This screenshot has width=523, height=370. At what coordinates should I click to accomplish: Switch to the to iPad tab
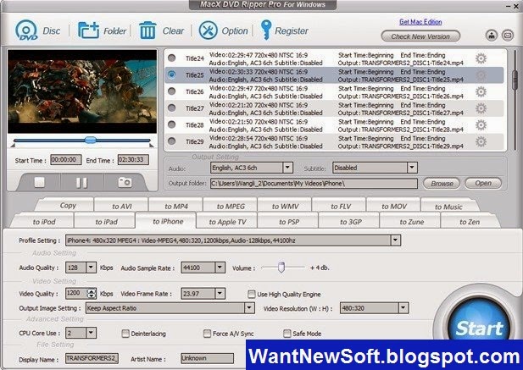(x=106, y=222)
